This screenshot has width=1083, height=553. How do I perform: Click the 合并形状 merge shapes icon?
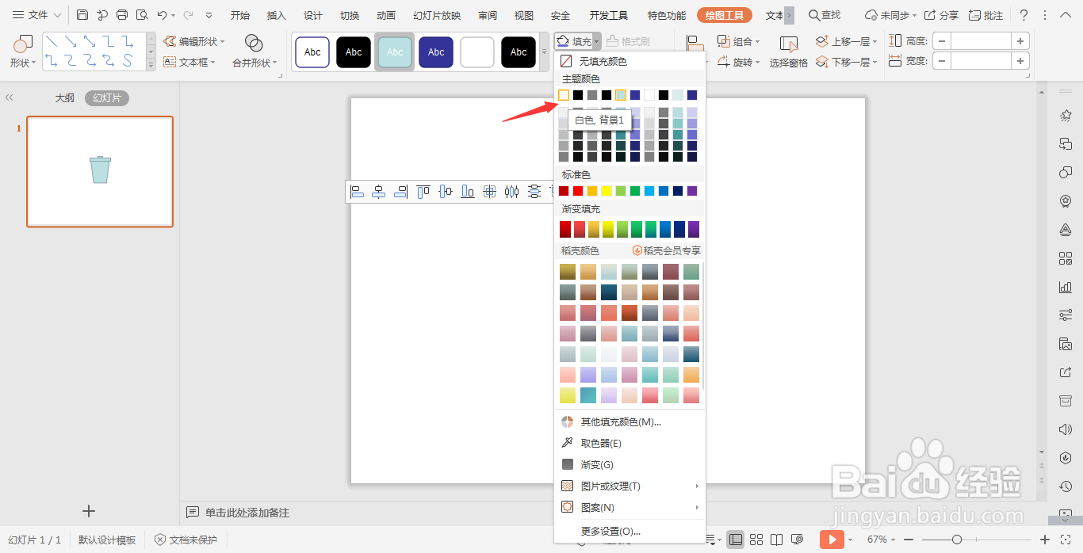tap(254, 43)
